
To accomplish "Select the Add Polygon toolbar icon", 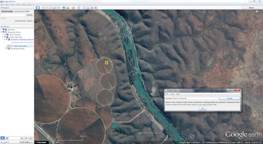I will pyautogui.click(x=47, y=8).
